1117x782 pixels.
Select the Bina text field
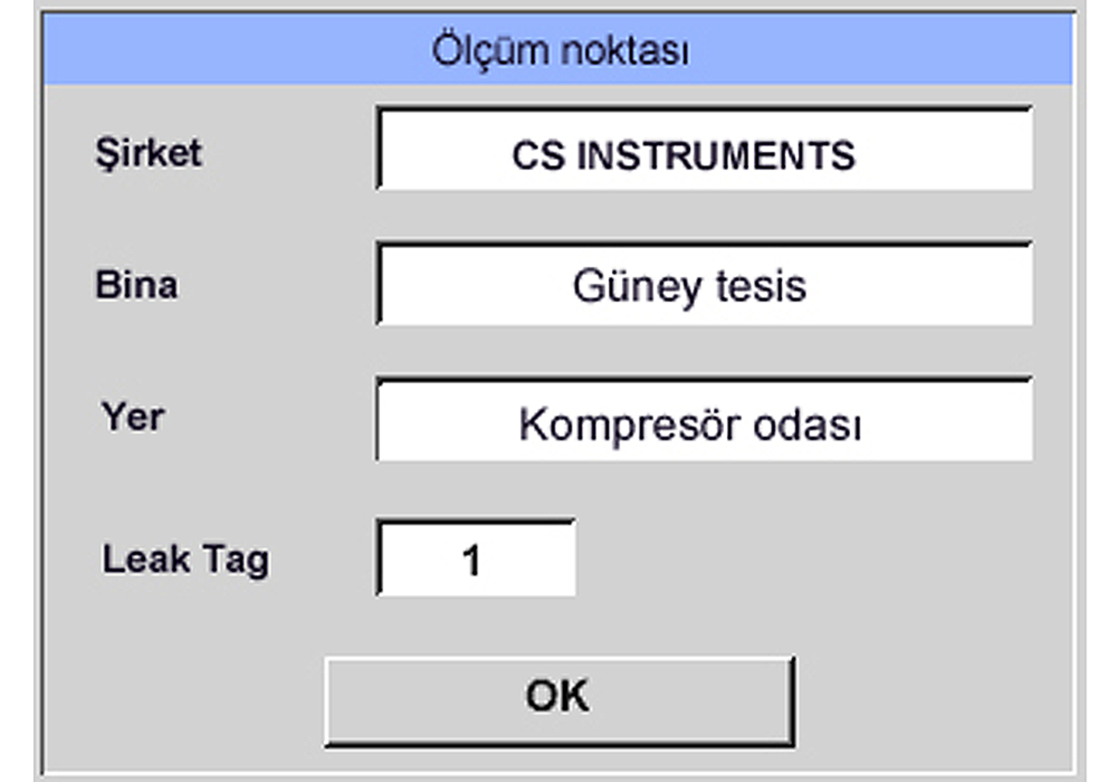(x=704, y=283)
